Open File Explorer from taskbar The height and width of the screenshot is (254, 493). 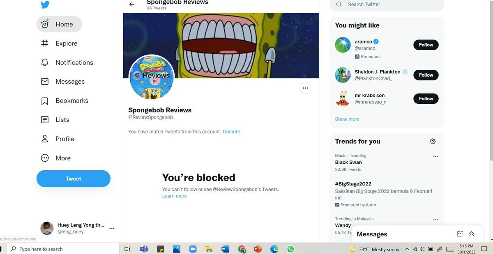click(209, 249)
